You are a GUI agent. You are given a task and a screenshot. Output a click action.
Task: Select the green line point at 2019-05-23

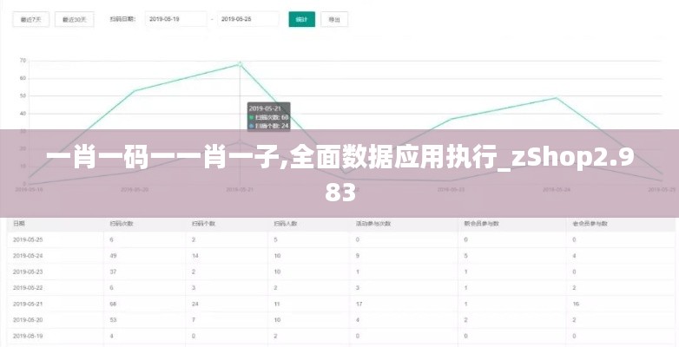pyautogui.click(x=451, y=119)
